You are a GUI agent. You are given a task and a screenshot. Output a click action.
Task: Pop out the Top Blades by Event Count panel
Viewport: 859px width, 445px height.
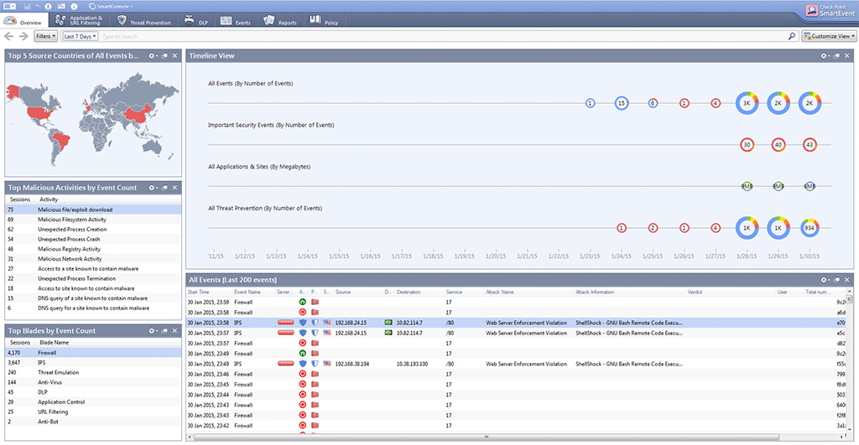click(164, 330)
